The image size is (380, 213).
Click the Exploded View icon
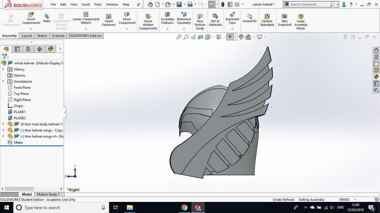pyautogui.click(x=232, y=14)
